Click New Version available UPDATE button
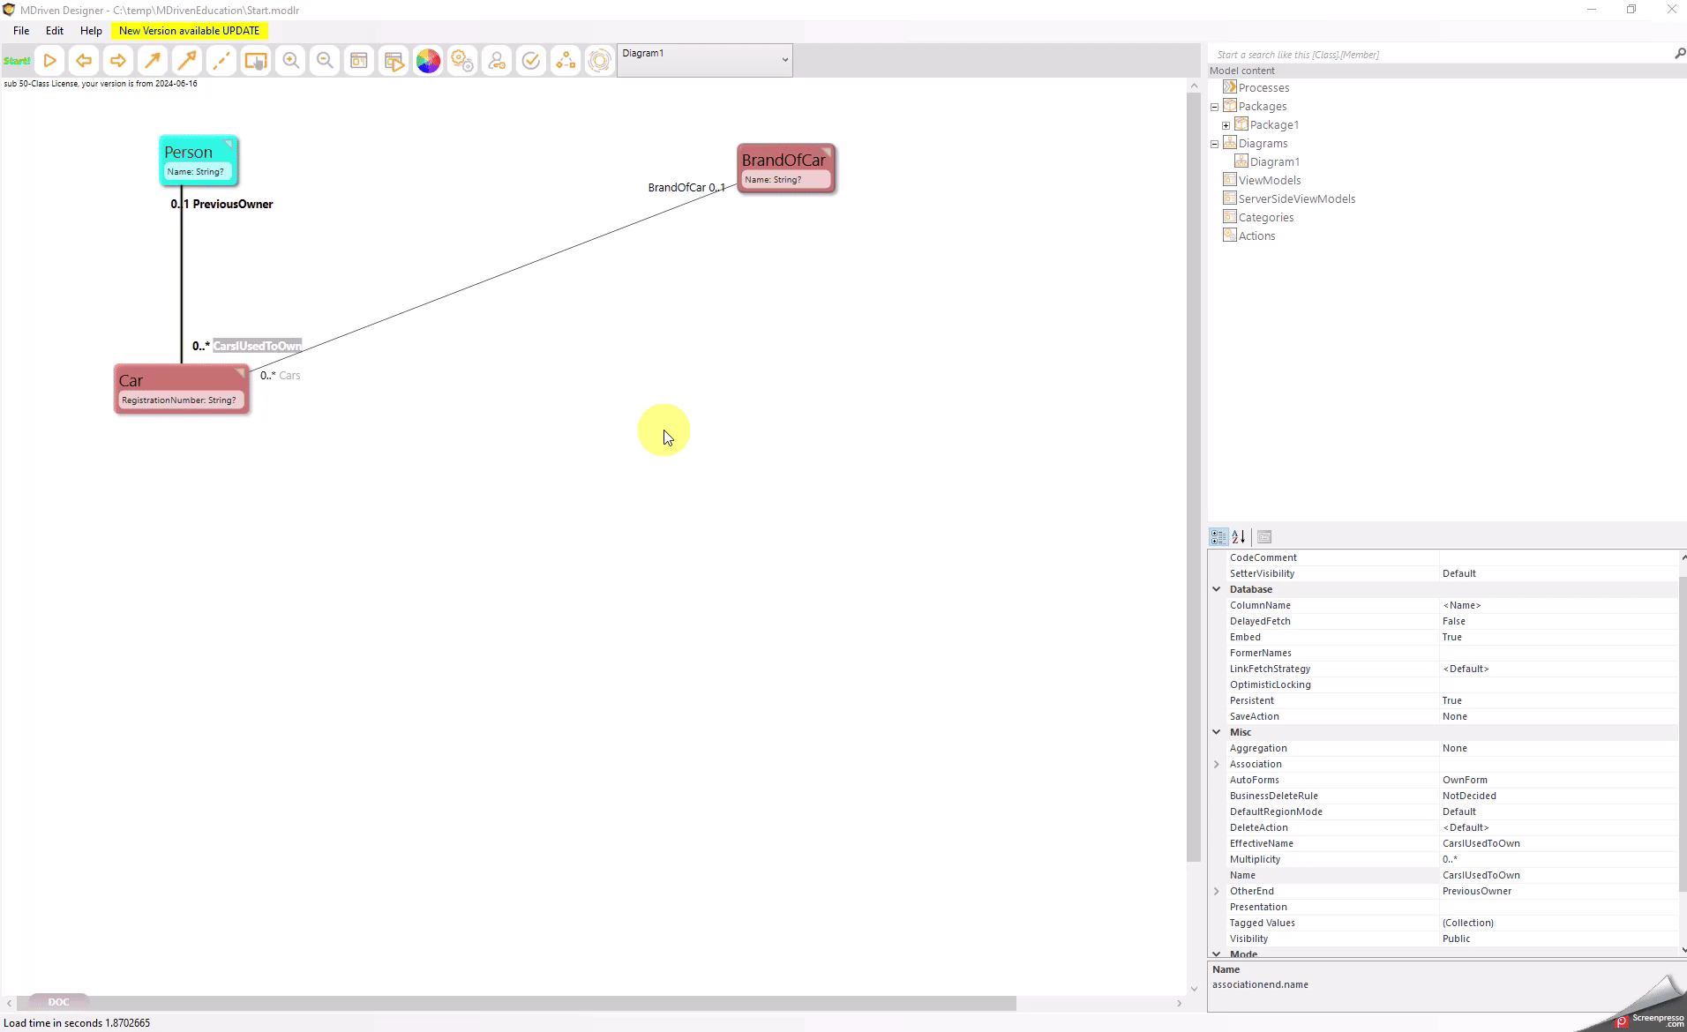Image resolution: width=1687 pixels, height=1032 pixels. pos(189,30)
